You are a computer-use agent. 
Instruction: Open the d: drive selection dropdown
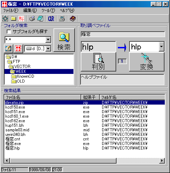[48, 49]
